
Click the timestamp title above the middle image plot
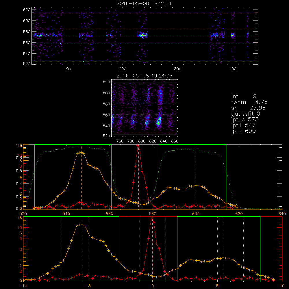pyautogui.click(x=144, y=76)
